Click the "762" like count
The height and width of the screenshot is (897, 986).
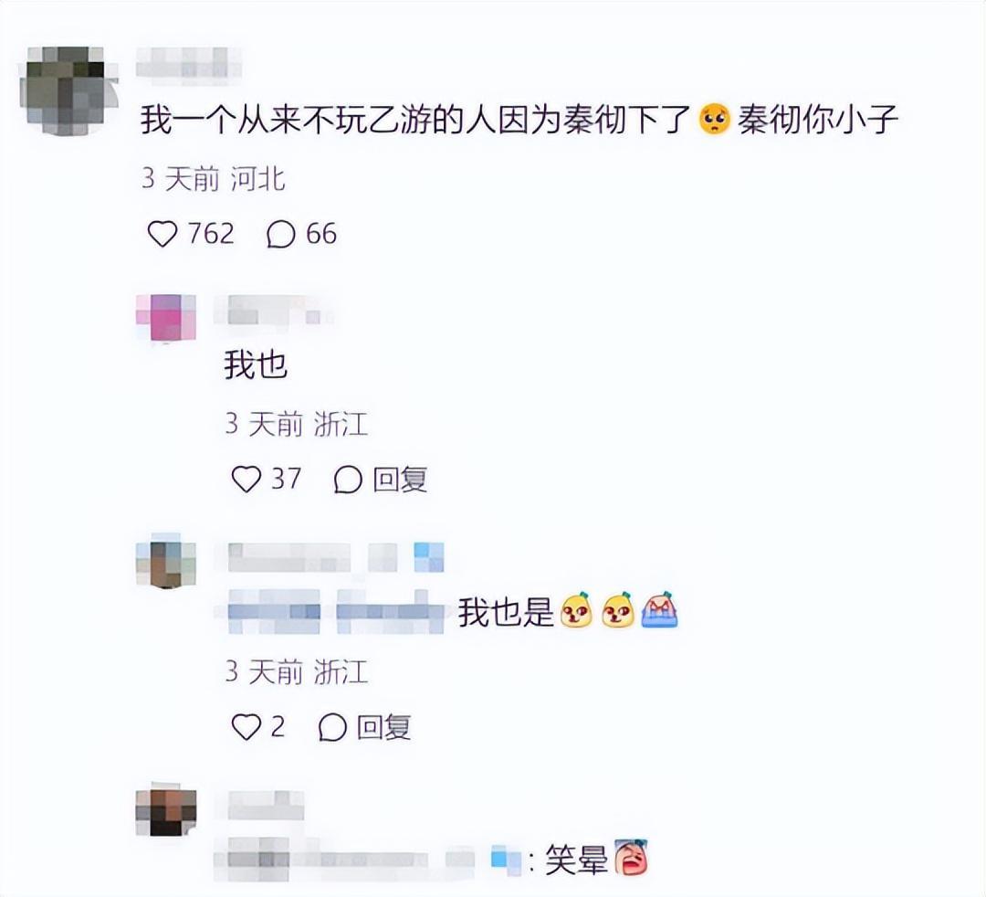tap(211, 234)
